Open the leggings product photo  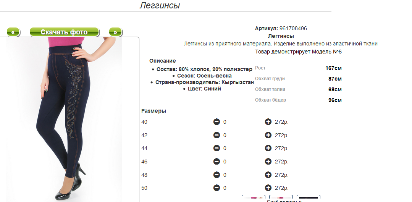point(64,119)
